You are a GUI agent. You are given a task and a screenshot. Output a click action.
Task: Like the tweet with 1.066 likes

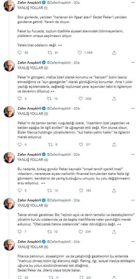80,53
